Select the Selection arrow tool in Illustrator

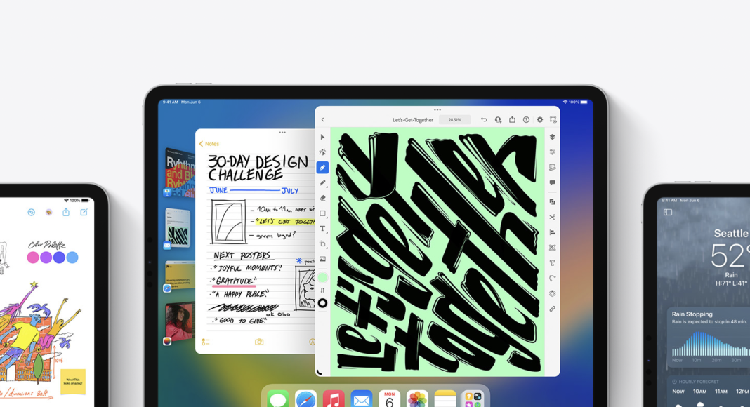323,137
